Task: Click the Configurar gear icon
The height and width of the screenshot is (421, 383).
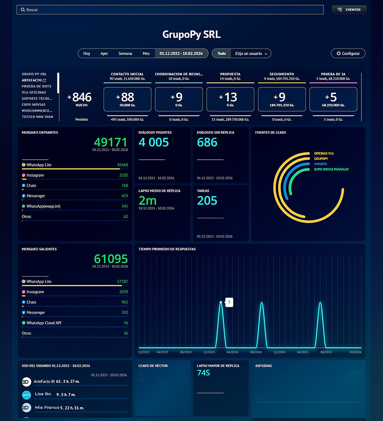Action: 339,54
